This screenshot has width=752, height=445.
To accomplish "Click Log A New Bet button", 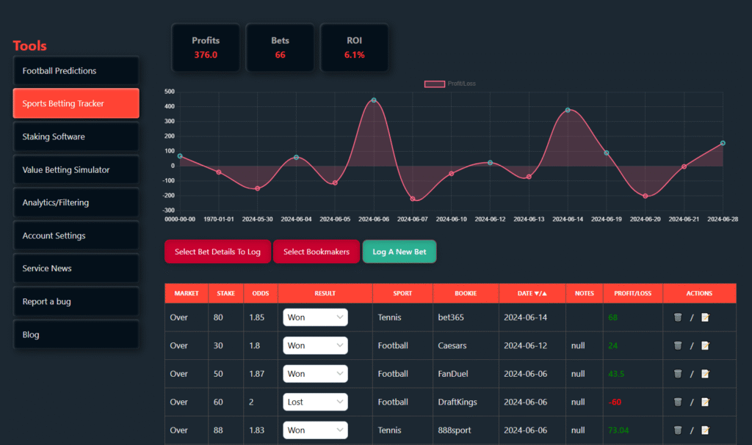I will 399,251.
